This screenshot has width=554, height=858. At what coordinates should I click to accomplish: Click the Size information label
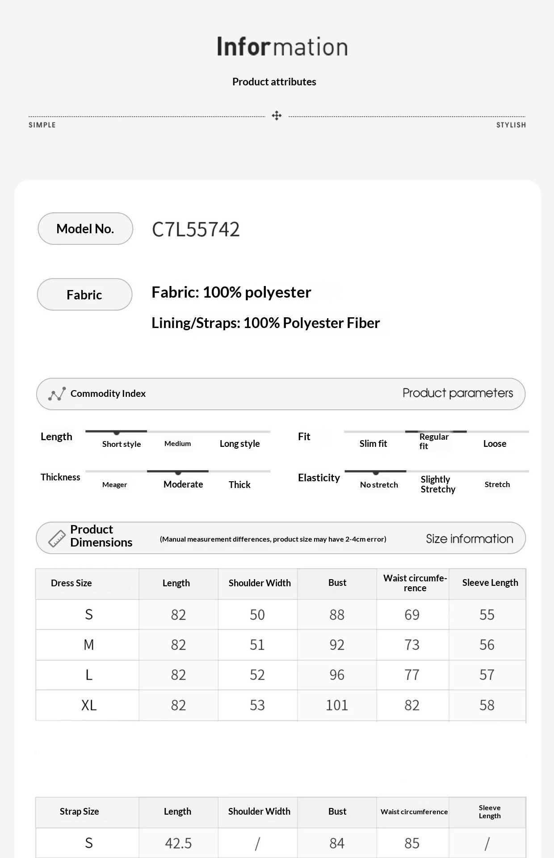(x=469, y=538)
